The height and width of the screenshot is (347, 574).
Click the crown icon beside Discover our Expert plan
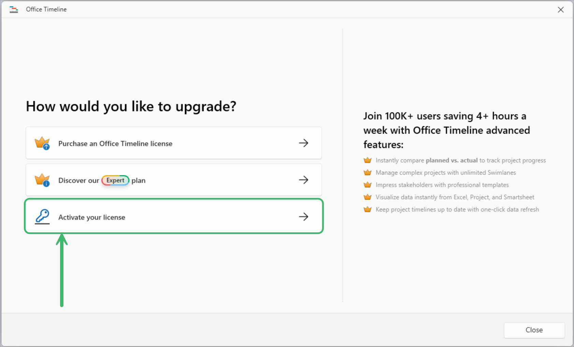click(42, 180)
